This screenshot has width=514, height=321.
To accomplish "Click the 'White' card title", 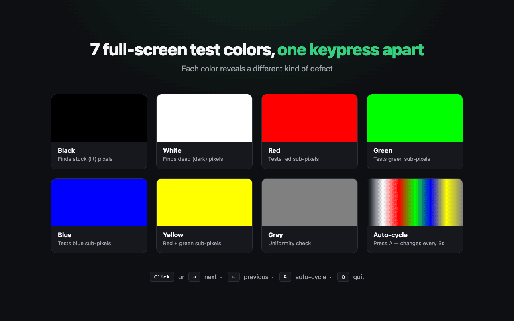I will (x=172, y=150).
